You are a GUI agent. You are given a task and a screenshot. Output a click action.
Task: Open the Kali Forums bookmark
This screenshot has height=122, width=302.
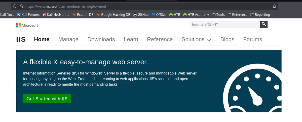click(28, 15)
